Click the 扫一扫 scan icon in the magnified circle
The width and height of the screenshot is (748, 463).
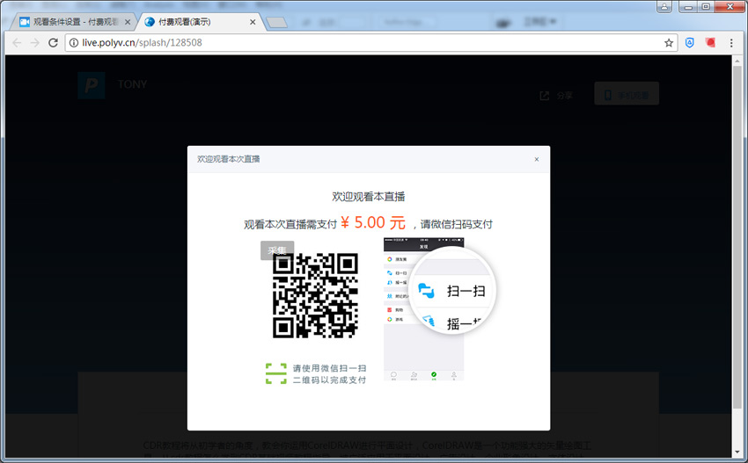click(x=427, y=290)
